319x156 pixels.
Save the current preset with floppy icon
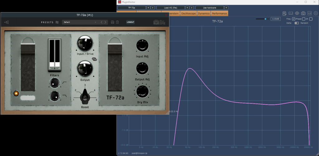(x=112, y=22)
